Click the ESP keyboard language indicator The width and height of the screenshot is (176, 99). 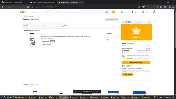tap(161, 97)
